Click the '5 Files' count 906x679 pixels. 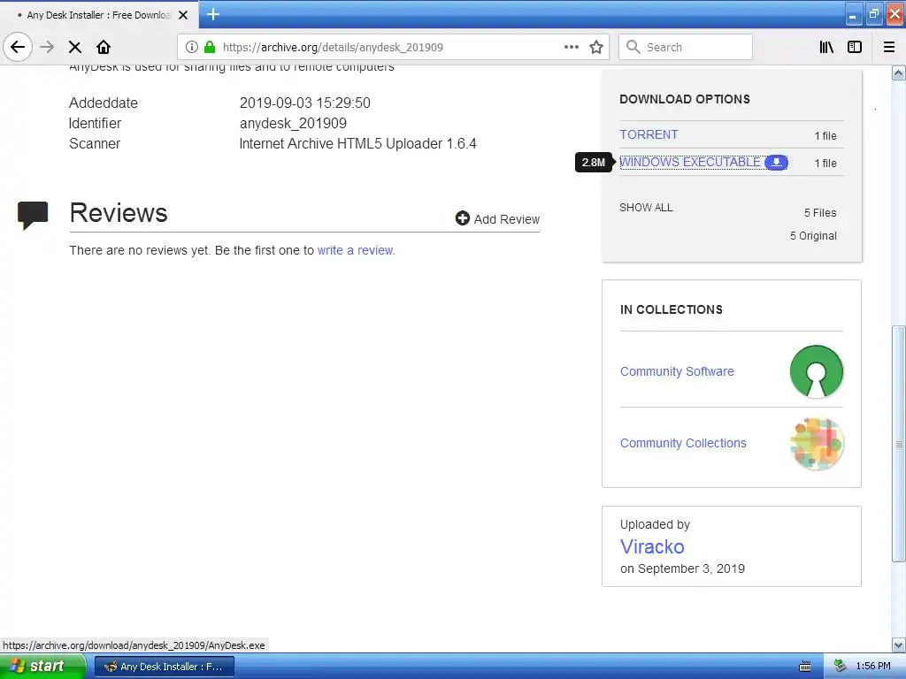[820, 212]
